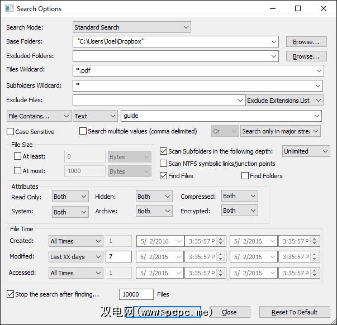The height and width of the screenshot is (325, 337).
Task: Uncheck Scan Subfolders in the following depth
Action: tap(164, 151)
